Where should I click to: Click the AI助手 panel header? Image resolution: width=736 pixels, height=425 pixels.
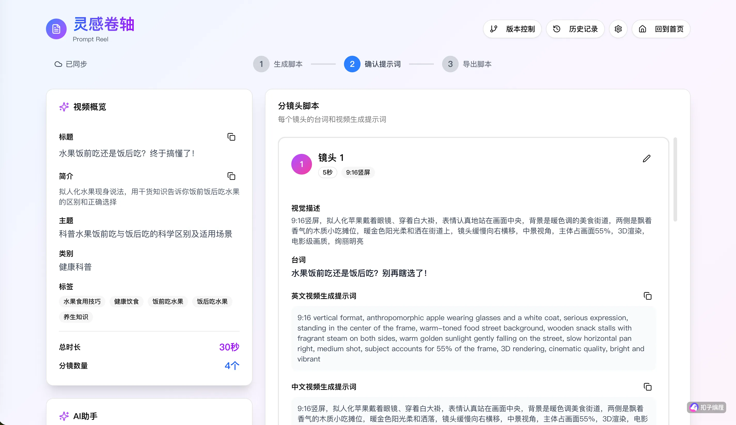85,416
